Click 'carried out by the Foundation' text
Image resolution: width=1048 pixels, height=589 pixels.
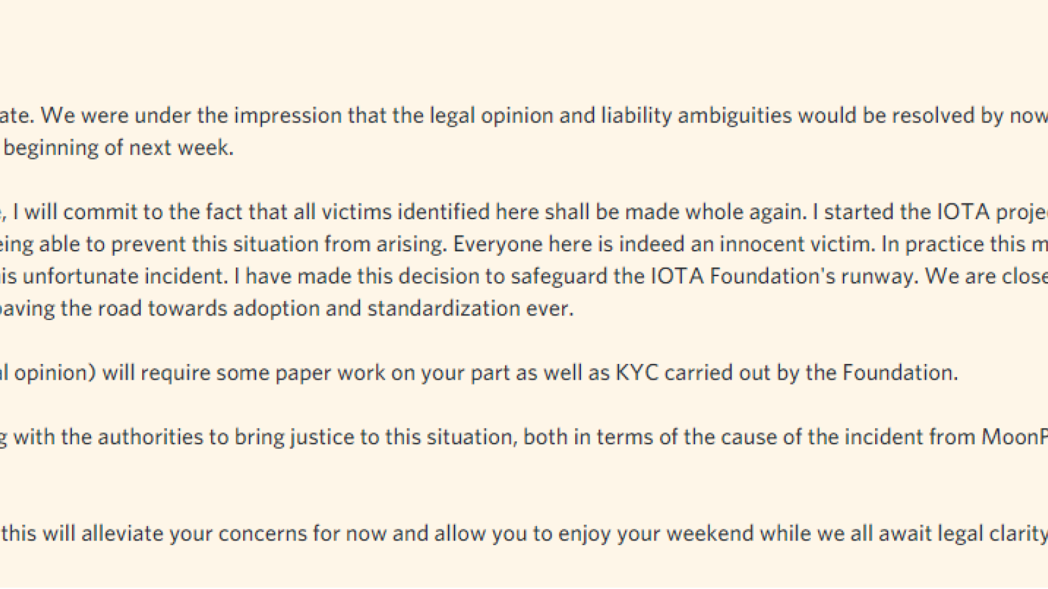click(x=810, y=373)
